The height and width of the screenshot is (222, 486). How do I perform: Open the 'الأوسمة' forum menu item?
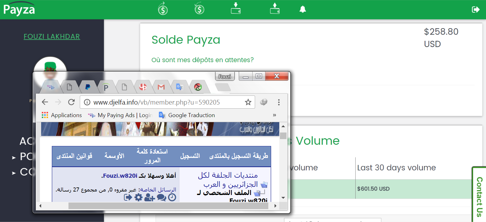114,156
